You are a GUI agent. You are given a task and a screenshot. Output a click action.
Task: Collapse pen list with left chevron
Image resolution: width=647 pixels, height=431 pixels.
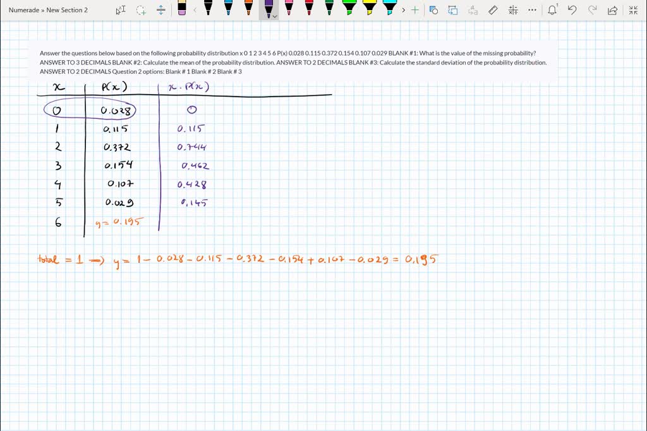coord(194,9)
